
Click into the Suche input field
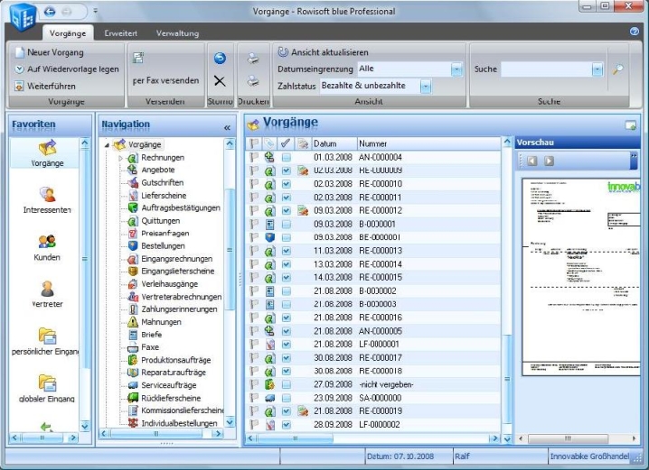point(546,69)
